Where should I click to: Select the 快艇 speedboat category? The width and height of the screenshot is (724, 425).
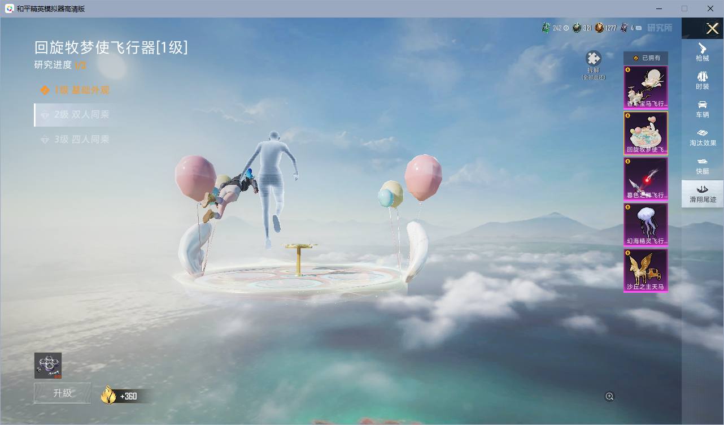tap(703, 165)
